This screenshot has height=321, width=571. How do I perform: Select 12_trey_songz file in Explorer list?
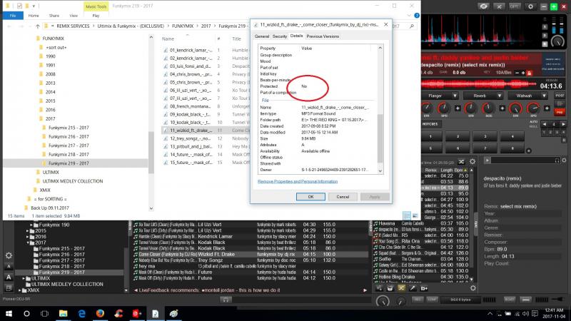(x=191, y=138)
